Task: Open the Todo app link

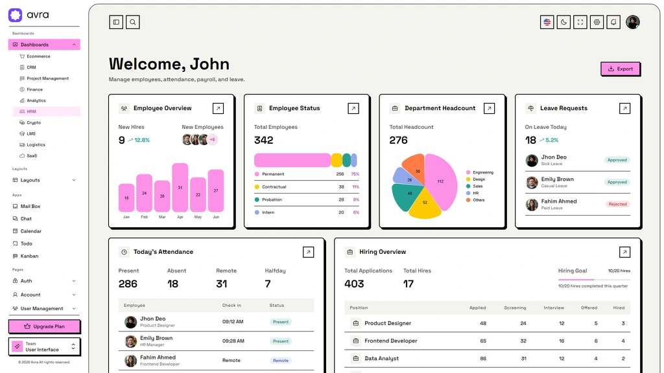Action: pos(44,243)
